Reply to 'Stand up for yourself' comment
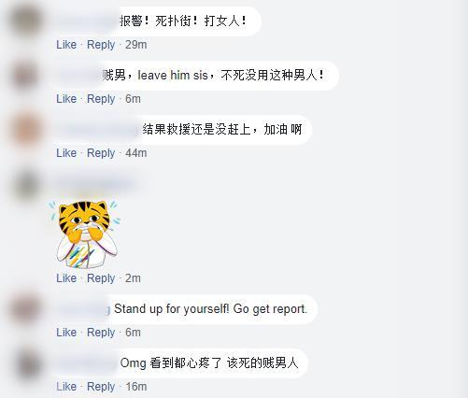 (101, 333)
